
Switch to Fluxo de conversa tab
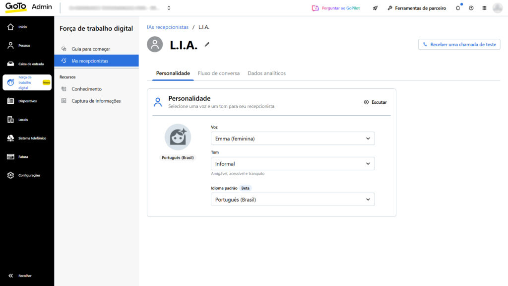(x=218, y=73)
